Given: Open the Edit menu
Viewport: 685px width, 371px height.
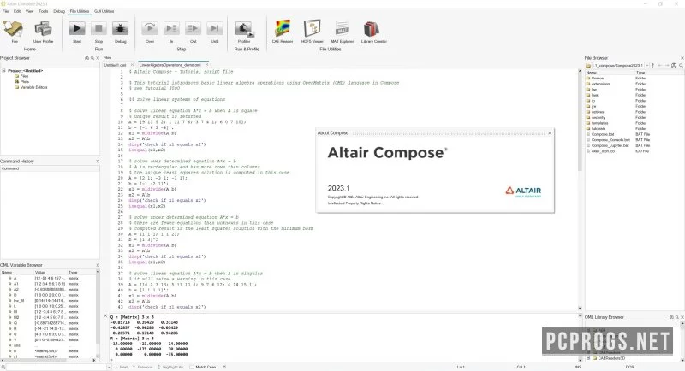Looking at the screenshot, I should (17, 11).
